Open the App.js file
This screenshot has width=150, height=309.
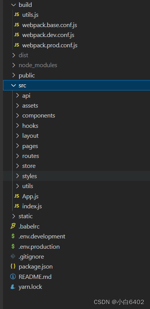(31, 196)
